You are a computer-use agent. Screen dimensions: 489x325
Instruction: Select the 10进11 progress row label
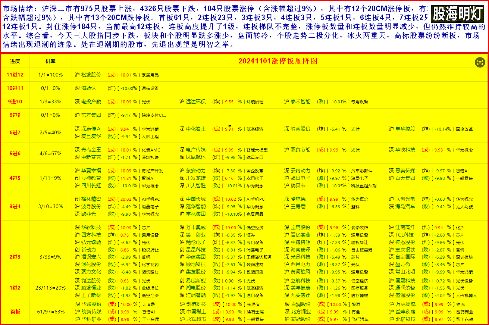click(15, 88)
